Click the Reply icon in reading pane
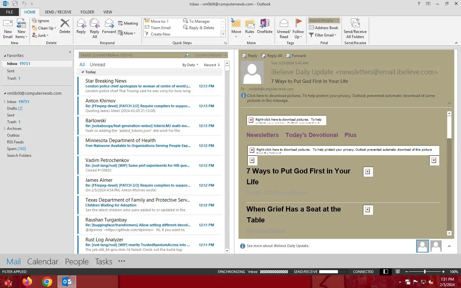The height and width of the screenshot is (288, 461). click(x=250, y=56)
